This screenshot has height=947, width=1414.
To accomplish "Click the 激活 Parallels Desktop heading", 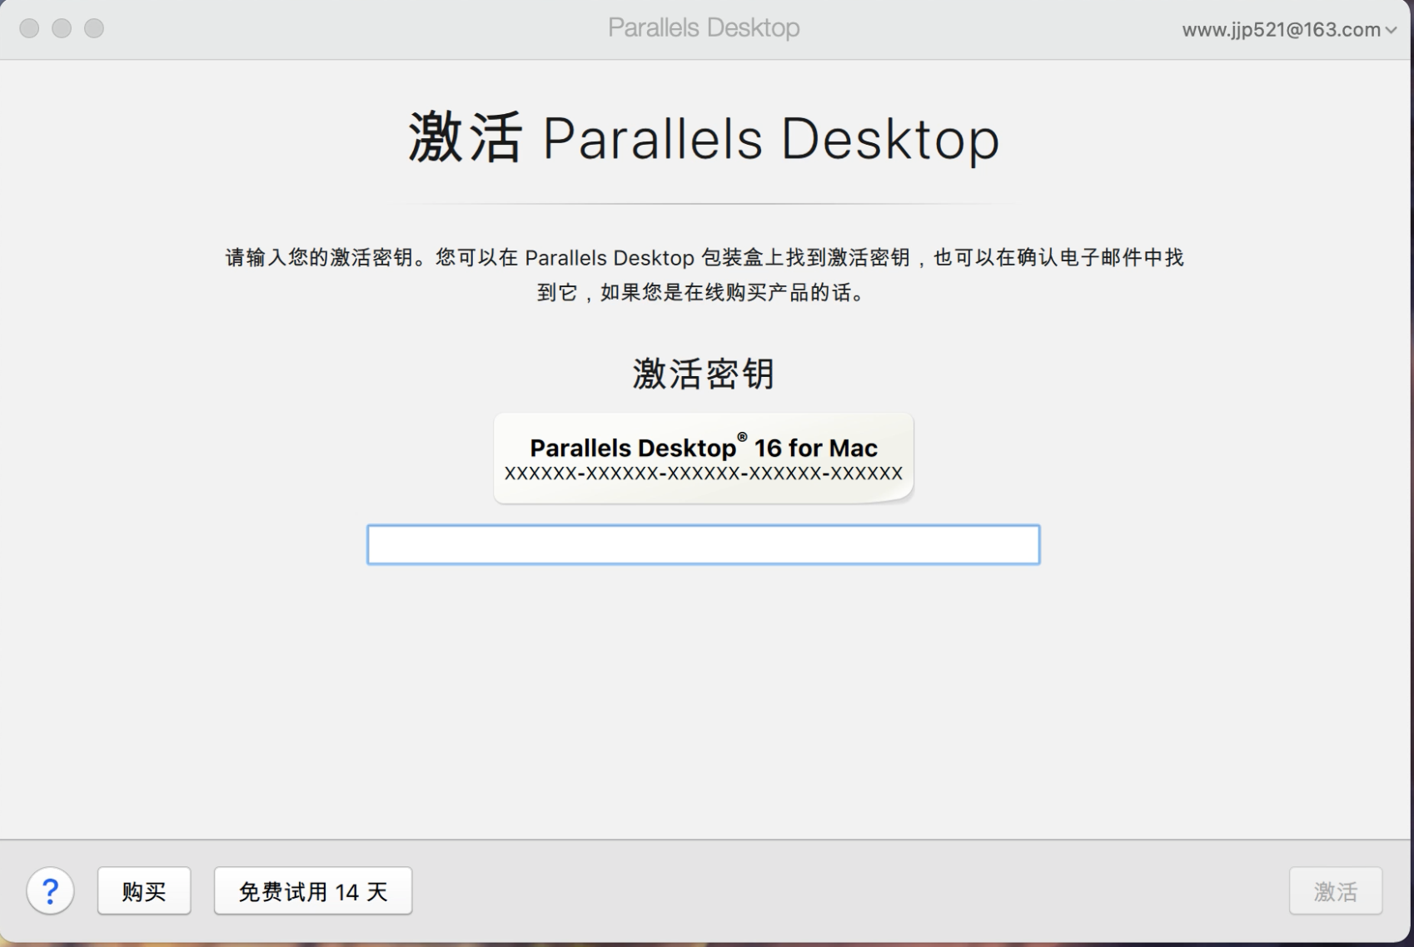I will (x=704, y=138).
